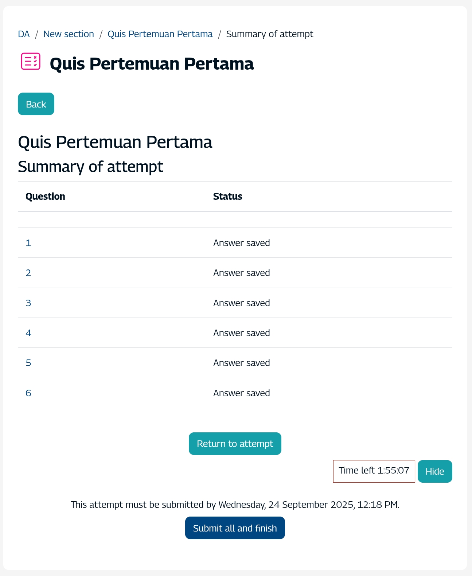Navigate to question 4
The image size is (472, 576).
28,333
